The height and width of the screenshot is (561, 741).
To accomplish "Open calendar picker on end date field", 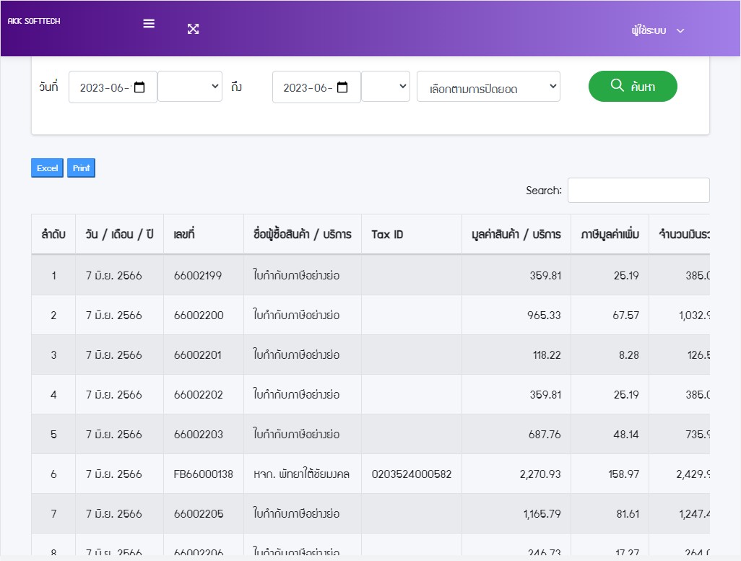I will pyautogui.click(x=343, y=87).
